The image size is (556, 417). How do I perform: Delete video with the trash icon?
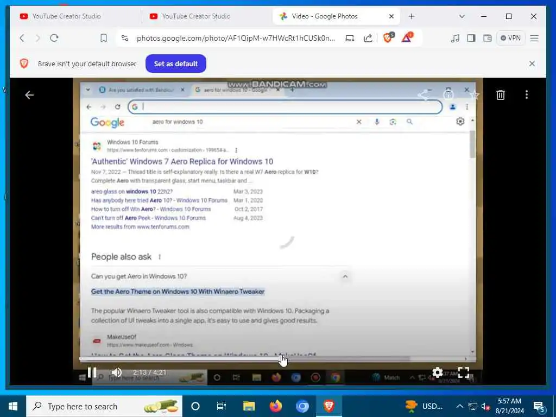(x=500, y=94)
